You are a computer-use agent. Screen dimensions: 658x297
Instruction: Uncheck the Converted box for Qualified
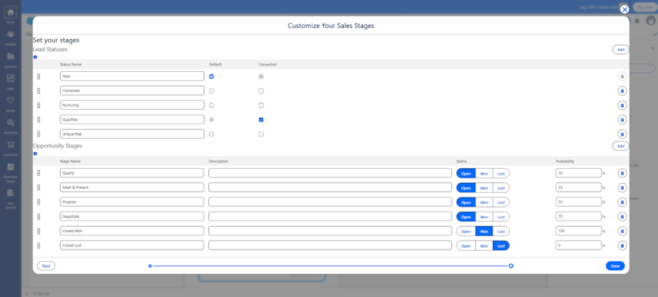(261, 120)
